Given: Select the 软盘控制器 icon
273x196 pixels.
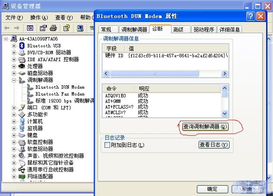Looking at the screenshot, I should point(22,142).
